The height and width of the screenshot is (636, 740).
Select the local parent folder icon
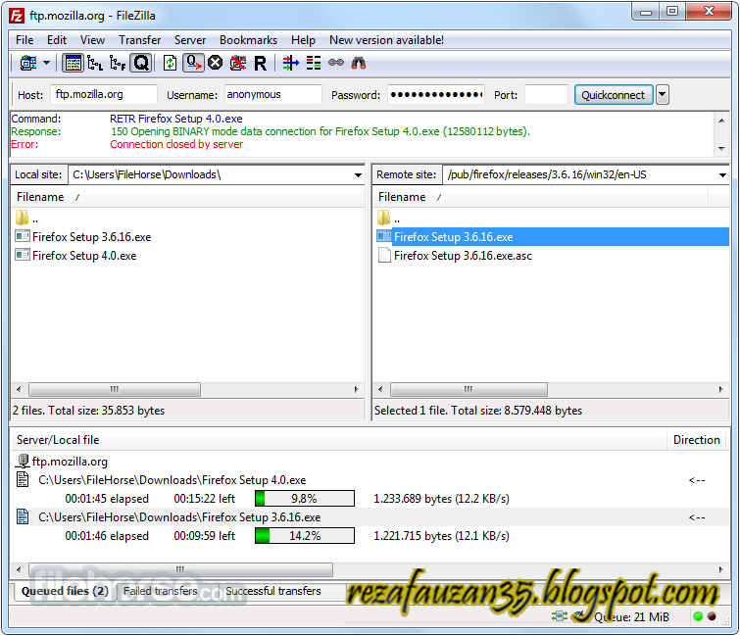(22, 218)
